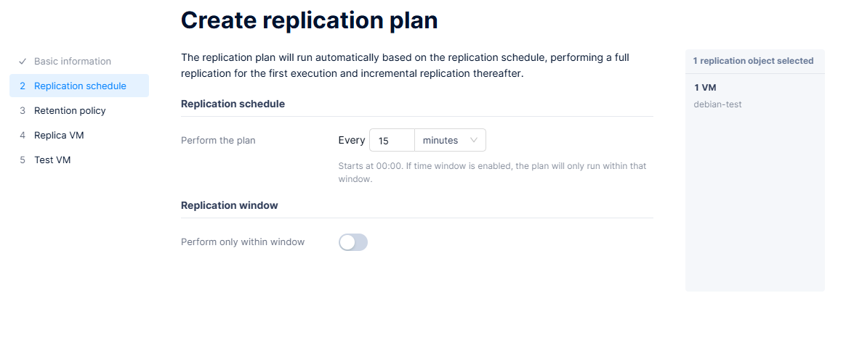
Task: Click the 1 VM entry in the side panel
Action: (705, 88)
